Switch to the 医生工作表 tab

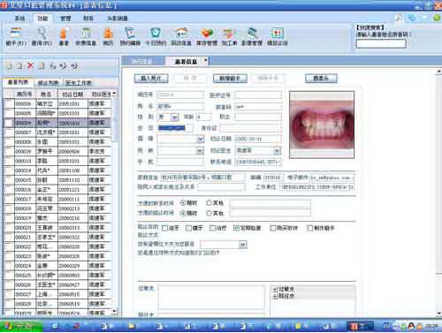79,83
